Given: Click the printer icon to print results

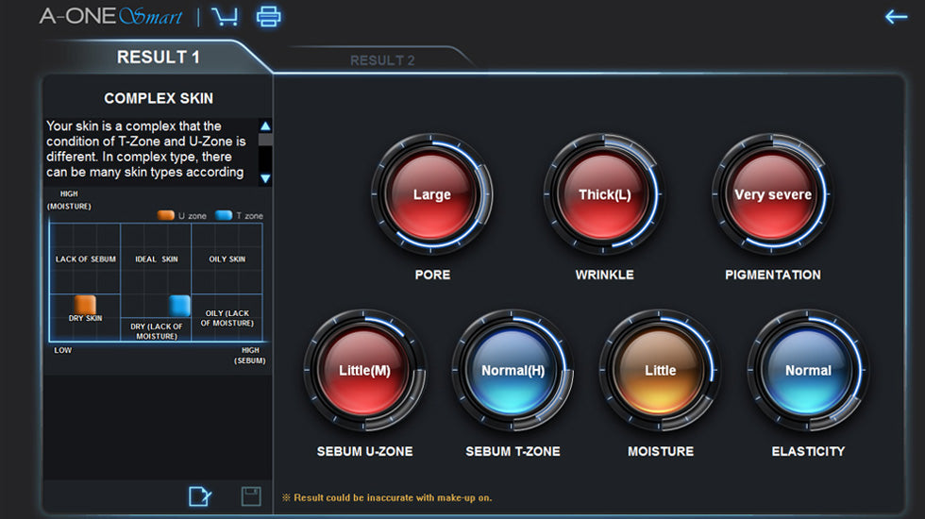Looking at the screenshot, I should pos(269,16).
